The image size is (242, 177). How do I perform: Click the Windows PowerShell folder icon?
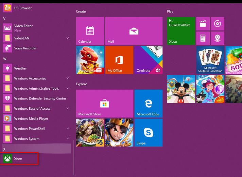tap(7, 129)
